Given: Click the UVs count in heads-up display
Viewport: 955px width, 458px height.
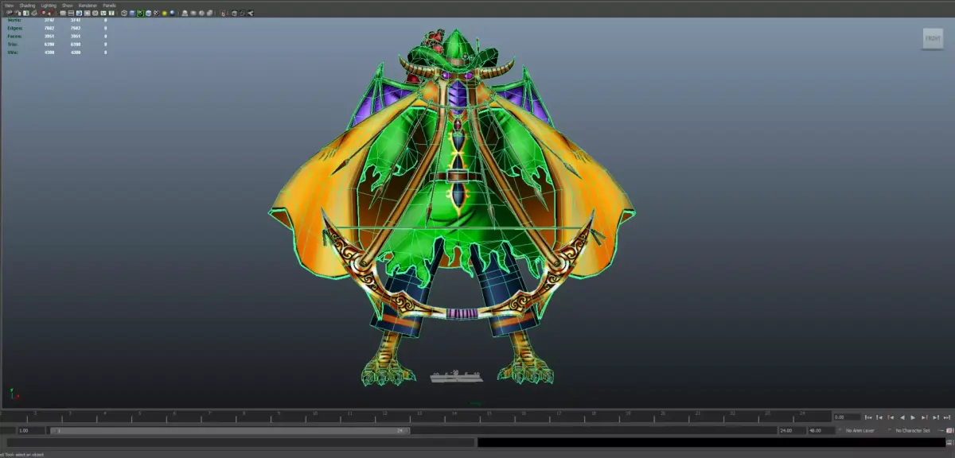Looking at the screenshot, I should [x=49, y=52].
